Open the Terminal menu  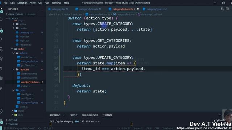tap(57, 3)
